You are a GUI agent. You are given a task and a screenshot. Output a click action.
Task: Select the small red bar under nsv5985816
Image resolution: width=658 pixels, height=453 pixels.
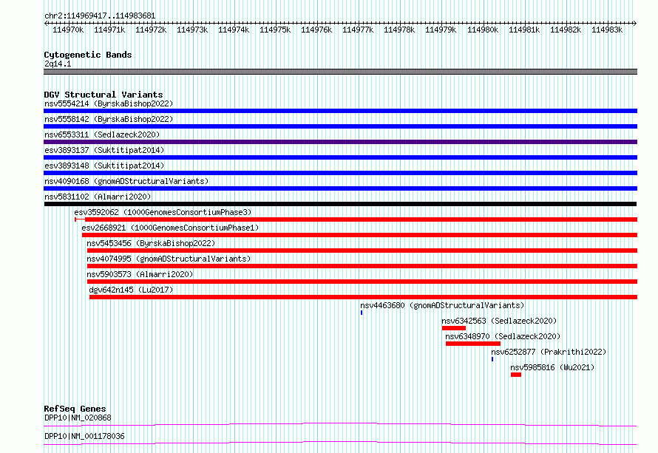516,375
